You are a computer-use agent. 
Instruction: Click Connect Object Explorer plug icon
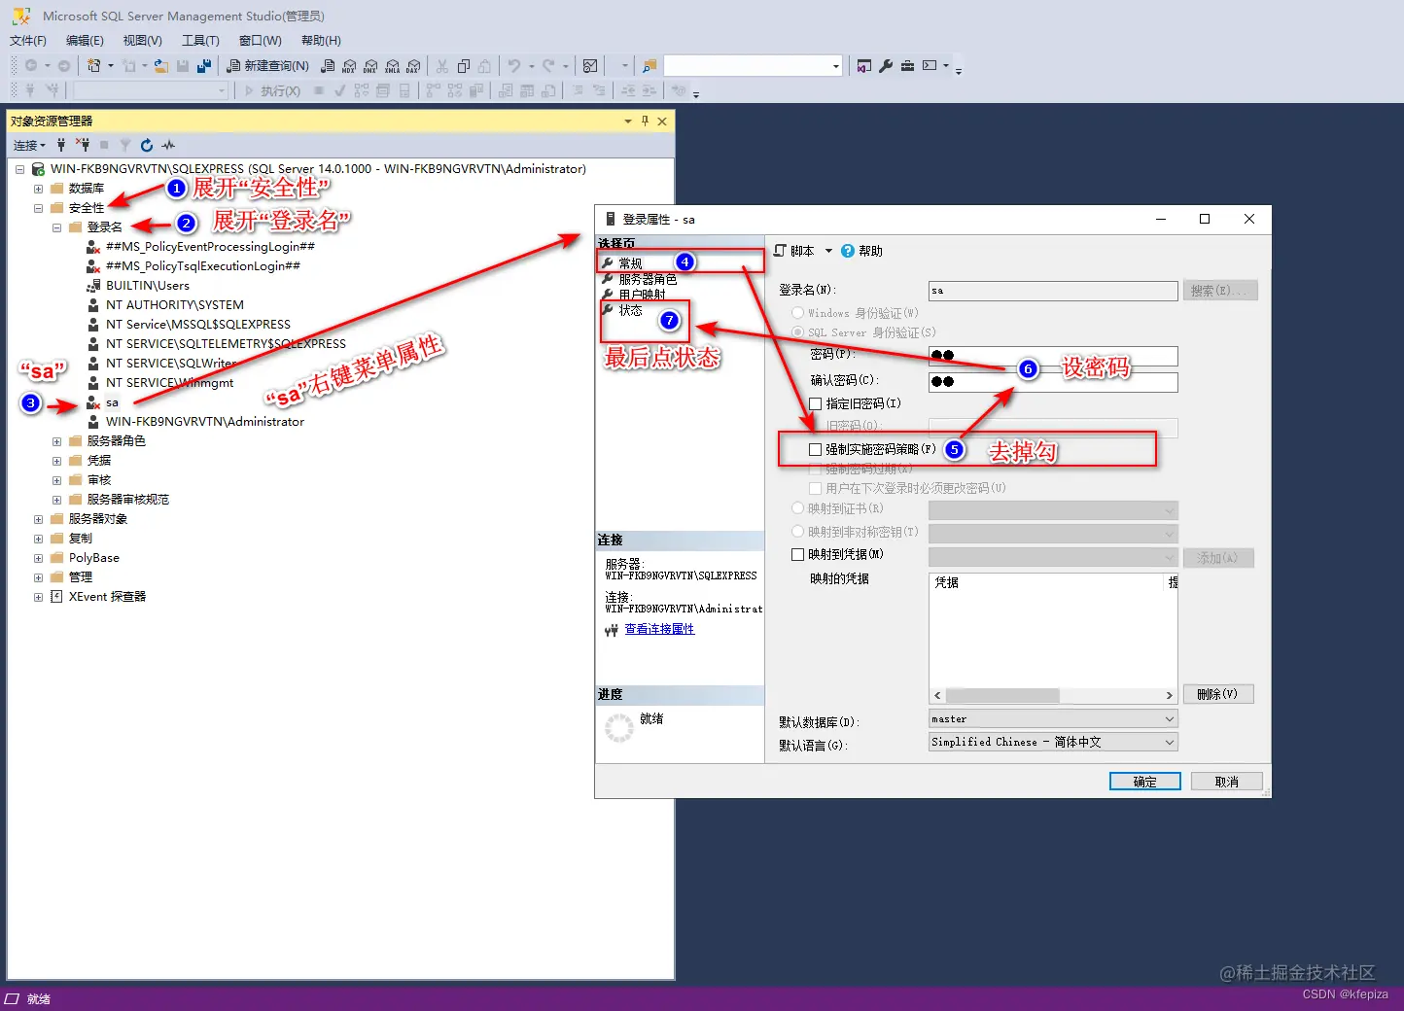point(61,145)
